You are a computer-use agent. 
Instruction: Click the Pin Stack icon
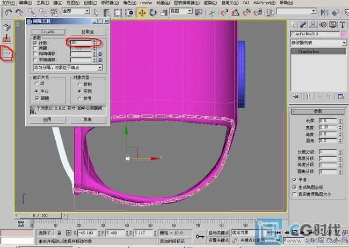point(296,96)
